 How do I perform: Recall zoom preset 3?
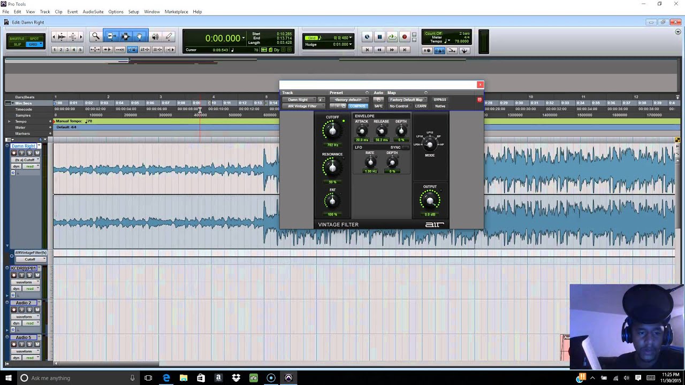click(67, 50)
